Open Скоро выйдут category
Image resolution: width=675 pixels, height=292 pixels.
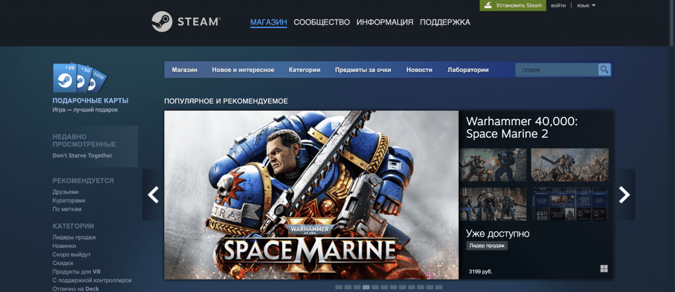click(x=71, y=254)
